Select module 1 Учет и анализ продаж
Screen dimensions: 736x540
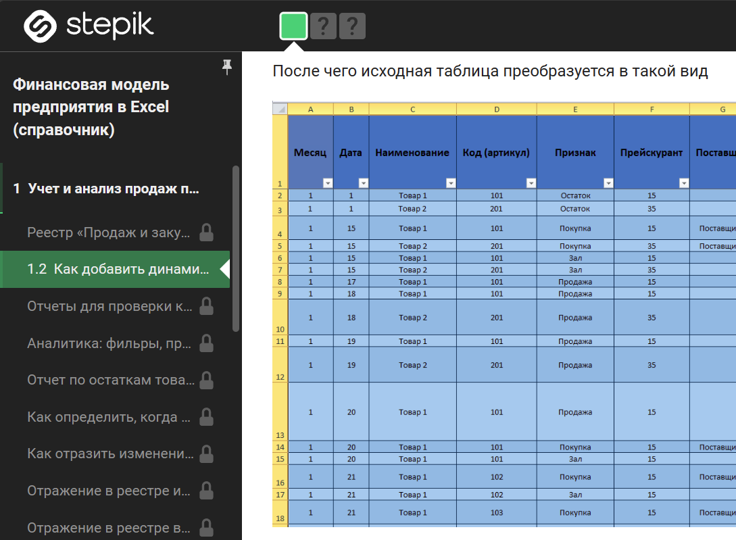[x=106, y=189]
